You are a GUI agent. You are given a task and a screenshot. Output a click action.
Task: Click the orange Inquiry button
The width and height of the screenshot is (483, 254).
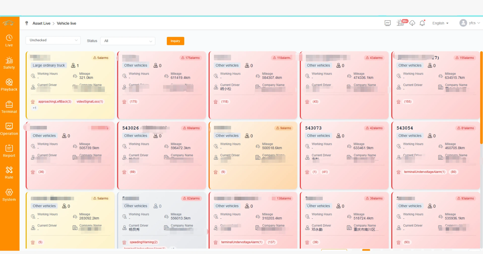[x=175, y=41]
